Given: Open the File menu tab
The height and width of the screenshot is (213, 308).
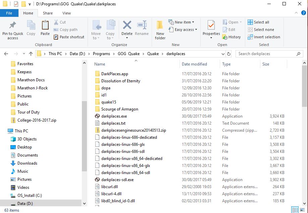Looking at the screenshot, I should click(x=9, y=13).
